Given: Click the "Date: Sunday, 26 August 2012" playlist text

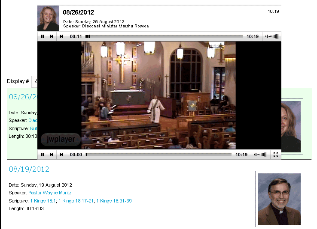Looking at the screenshot, I should click(94, 21).
